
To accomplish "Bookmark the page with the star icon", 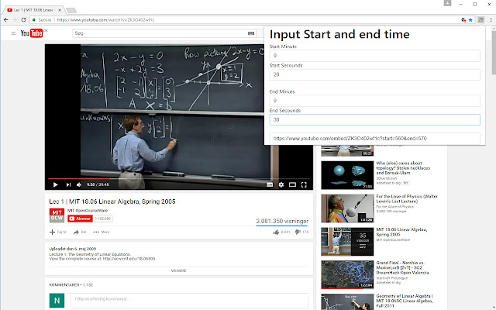I will coord(470,19).
